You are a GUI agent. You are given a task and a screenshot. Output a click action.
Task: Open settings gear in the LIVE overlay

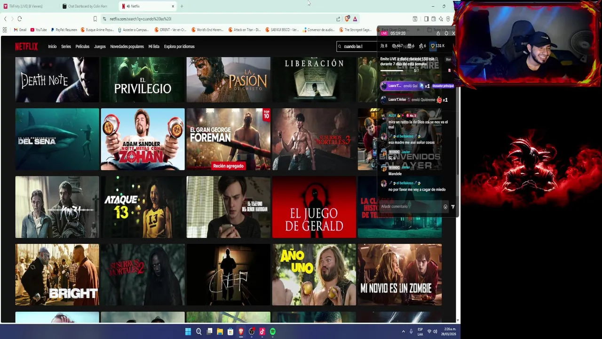coord(446,33)
